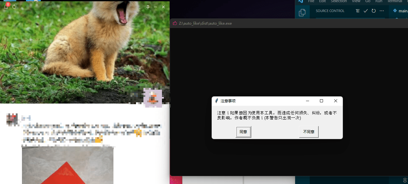Open the Selection menu in VS Code
The height and width of the screenshot is (184, 408).
coord(338,1)
